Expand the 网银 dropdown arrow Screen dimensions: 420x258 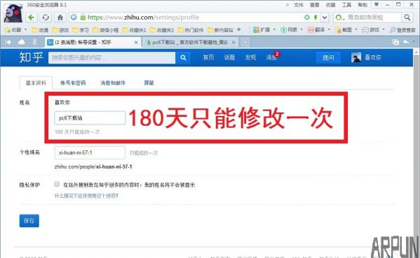[x=302, y=29]
